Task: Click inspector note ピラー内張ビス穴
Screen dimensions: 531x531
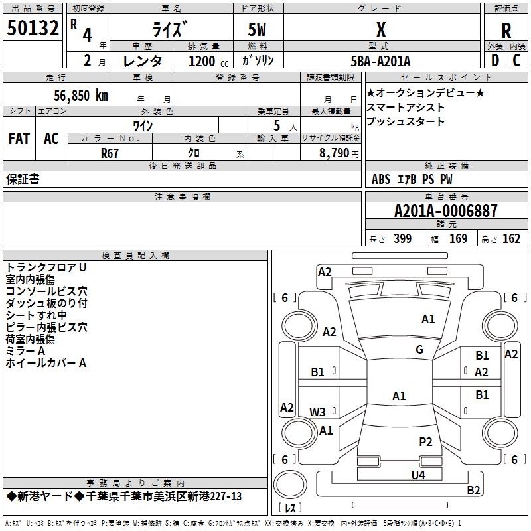Action: 46,327
